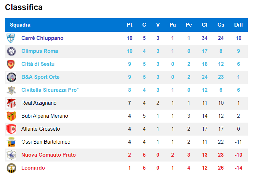Click the Atlante Grosseto team logo
262x180 pixels.
[11, 129]
